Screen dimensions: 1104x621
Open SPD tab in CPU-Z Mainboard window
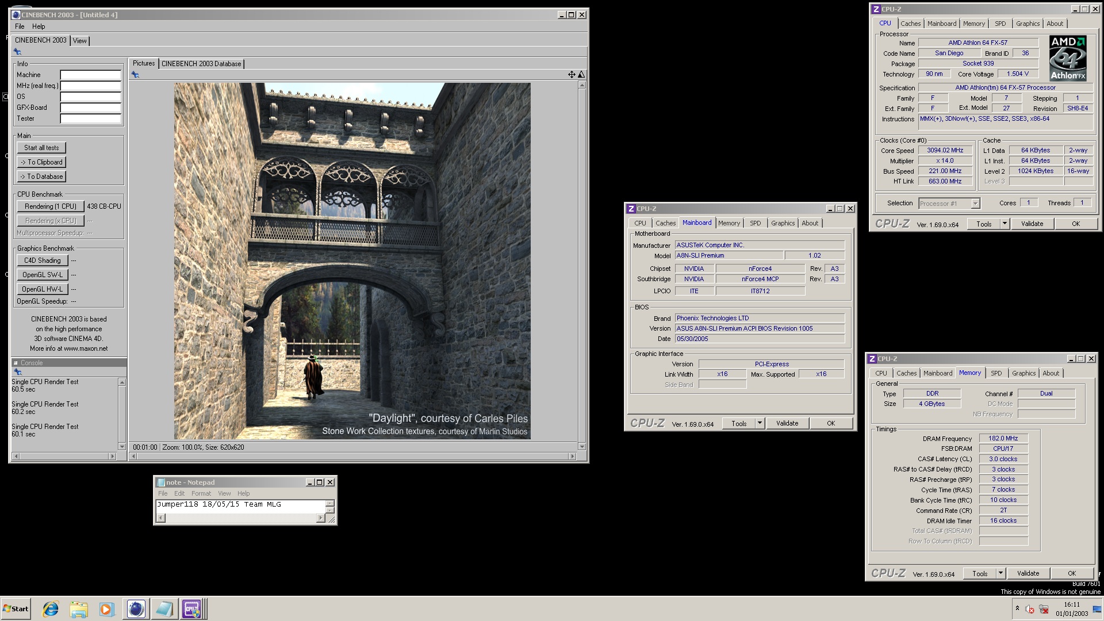click(755, 223)
